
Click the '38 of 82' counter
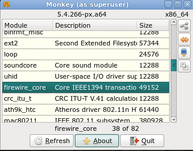click(125, 128)
